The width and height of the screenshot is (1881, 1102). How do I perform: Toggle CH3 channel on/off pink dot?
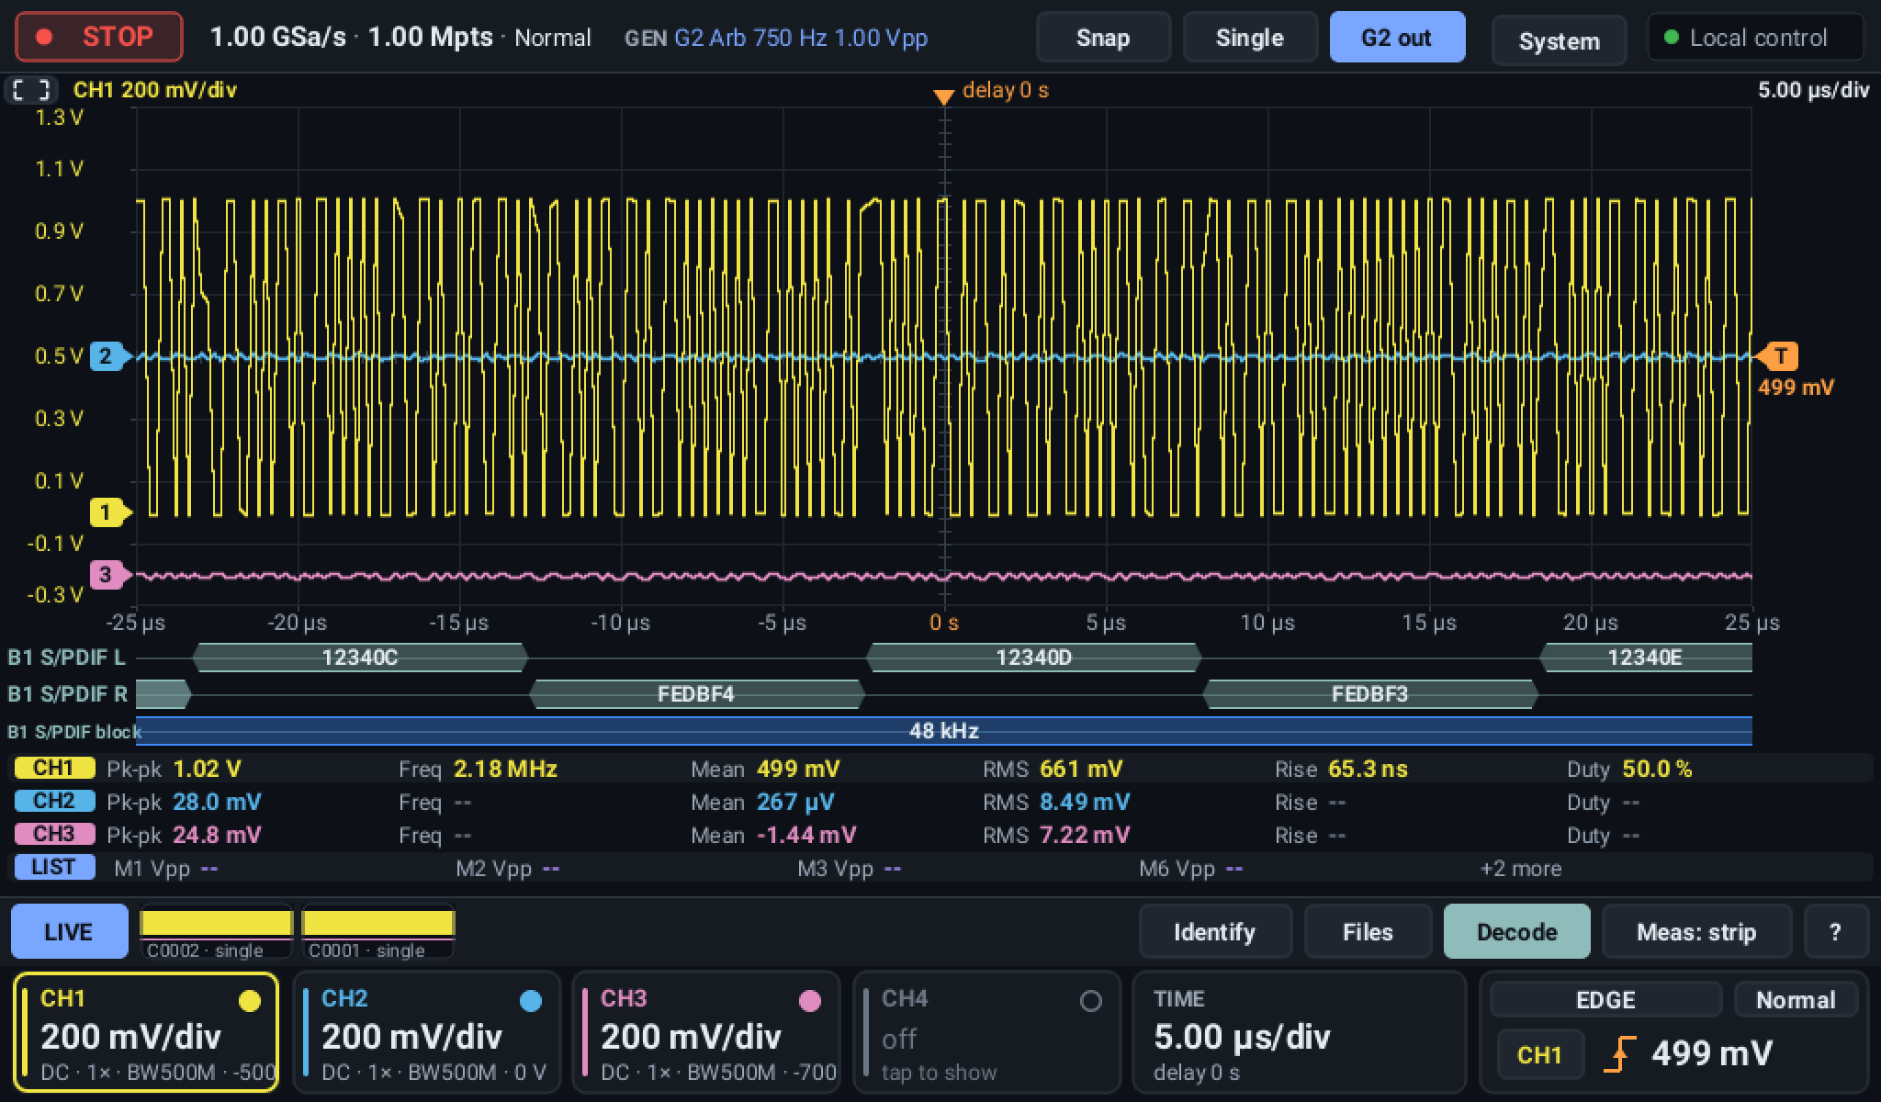coord(809,1001)
